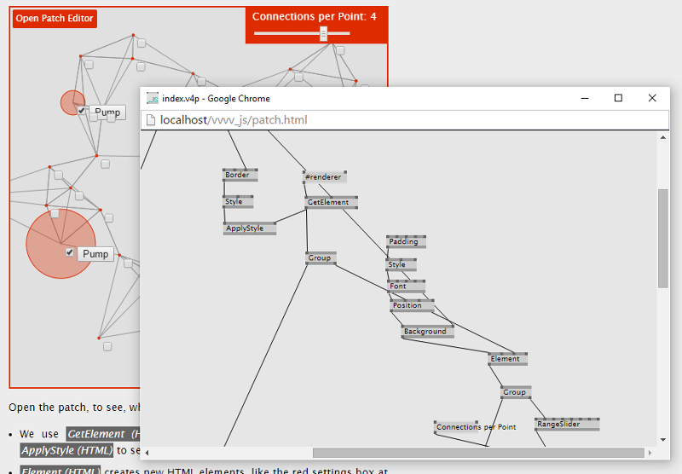Adjust the Connections per Point slider handle

coord(323,33)
